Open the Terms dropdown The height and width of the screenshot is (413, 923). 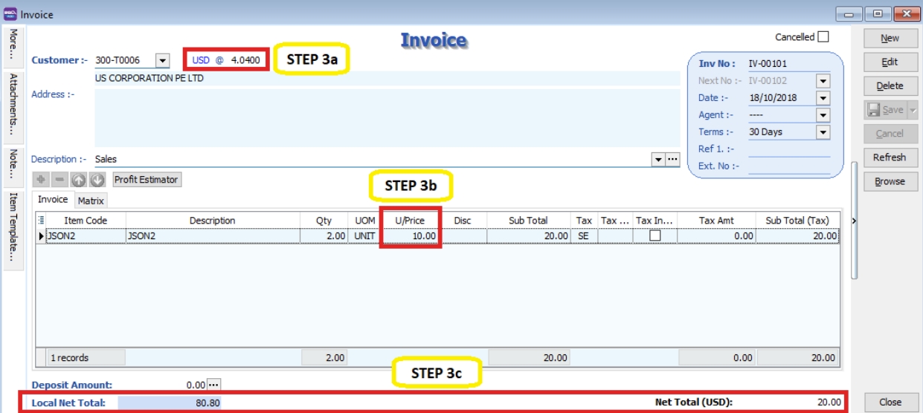823,131
